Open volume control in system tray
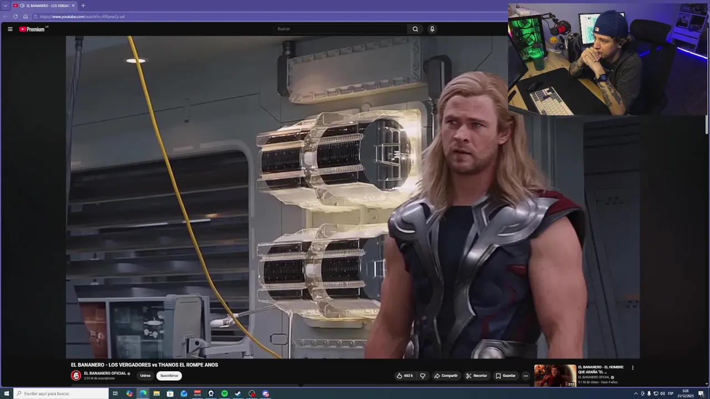The image size is (710, 399). (x=662, y=393)
